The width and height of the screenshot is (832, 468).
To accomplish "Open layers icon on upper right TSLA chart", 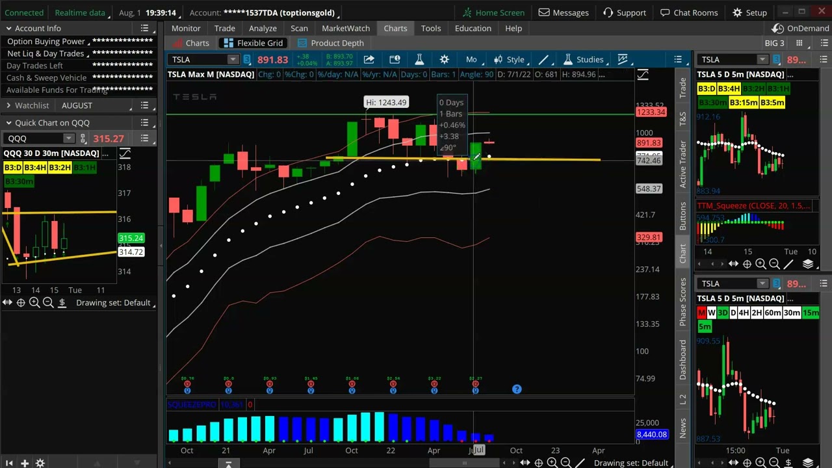I will click(x=808, y=264).
